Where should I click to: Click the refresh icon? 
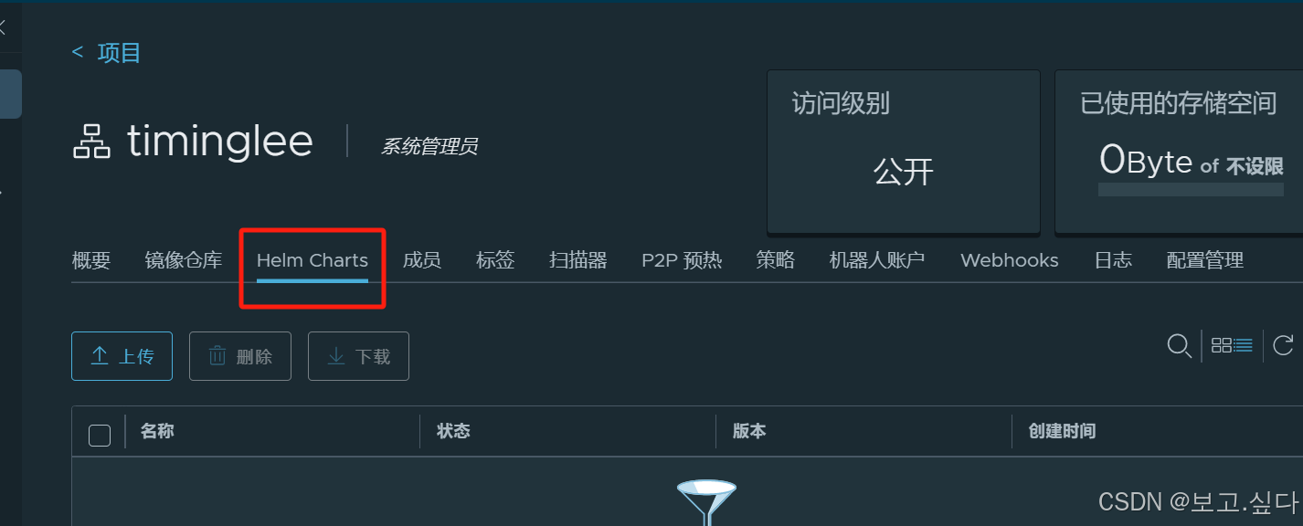click(1283, 345)
